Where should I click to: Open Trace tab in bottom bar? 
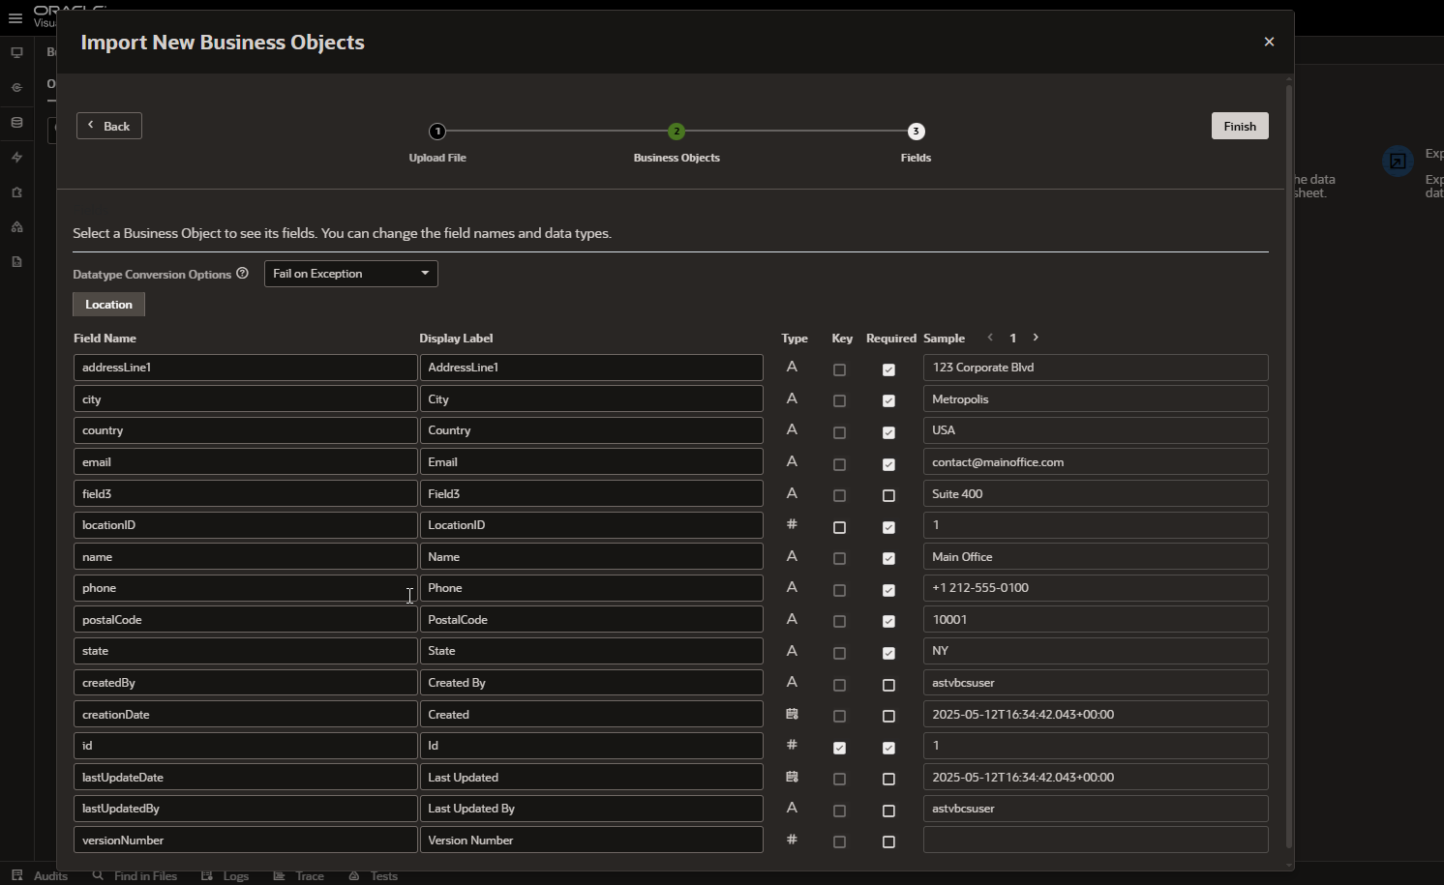[x=299, y=875]
